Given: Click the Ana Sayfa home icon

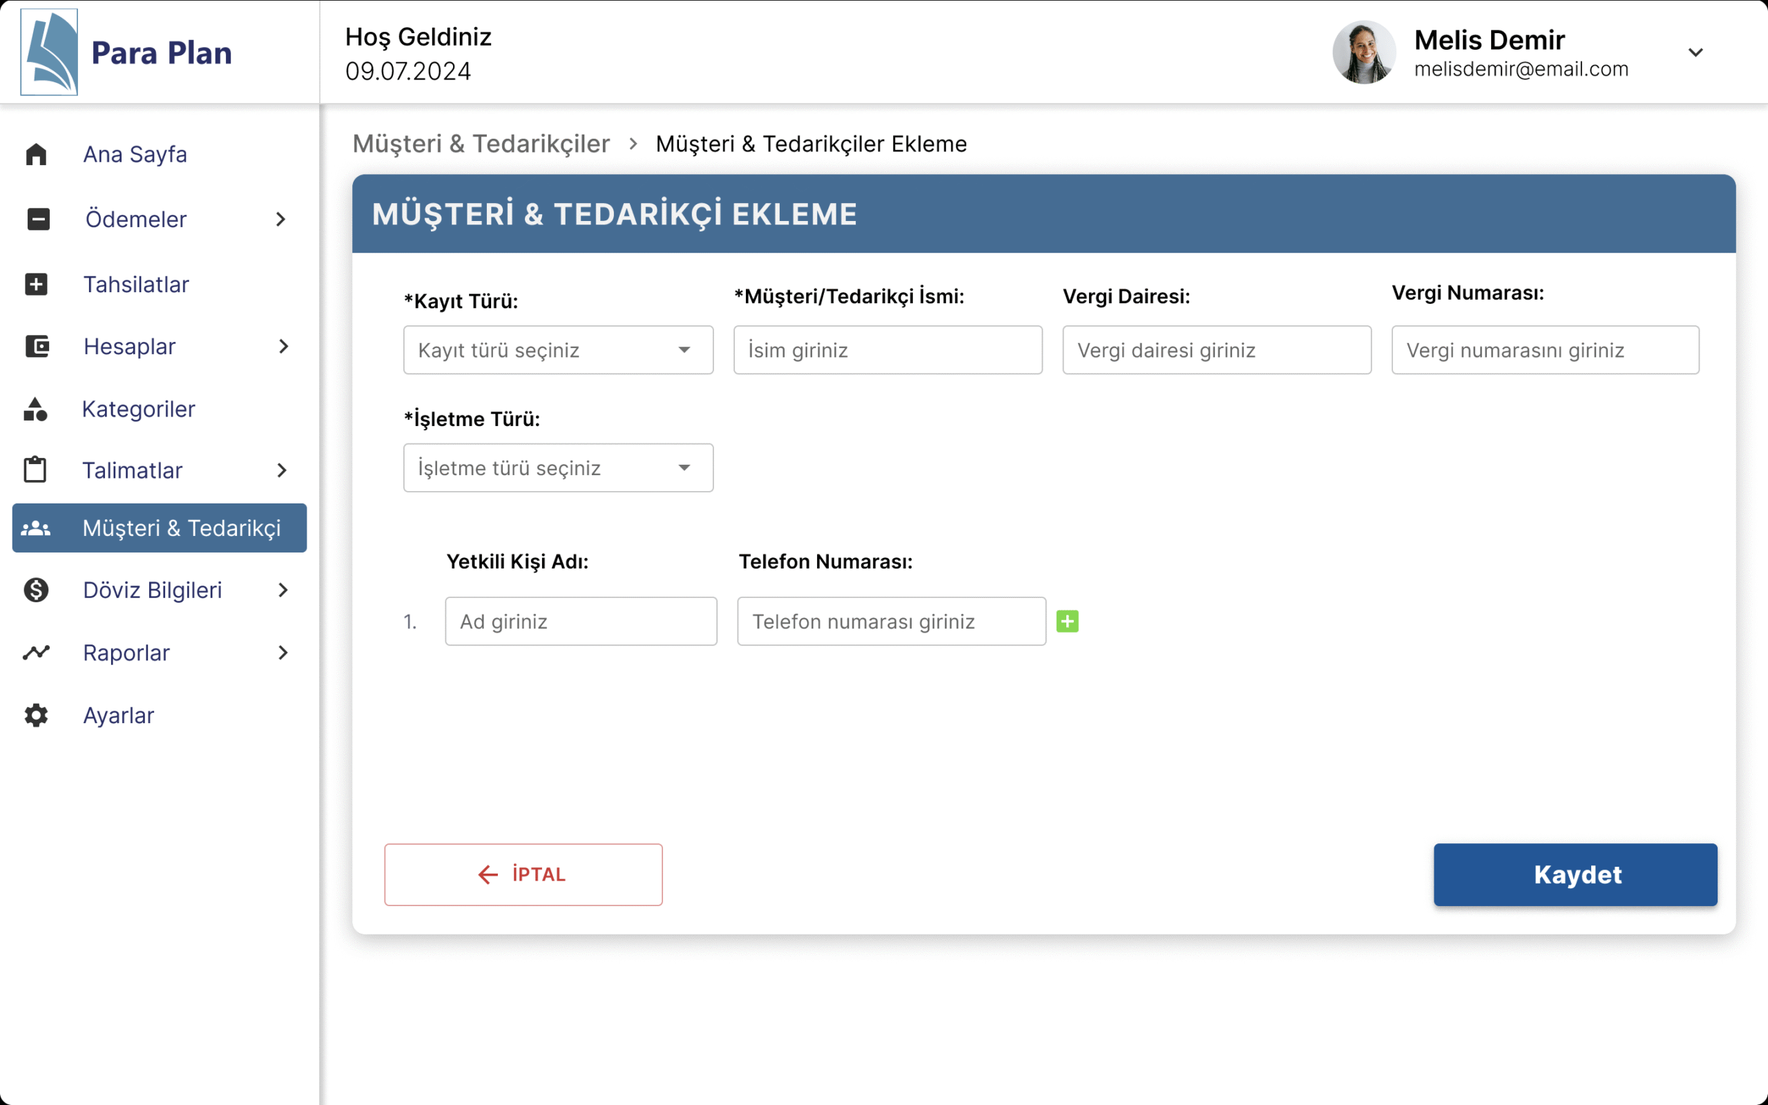Looking at the screenshot, I should tap(36, 154).
